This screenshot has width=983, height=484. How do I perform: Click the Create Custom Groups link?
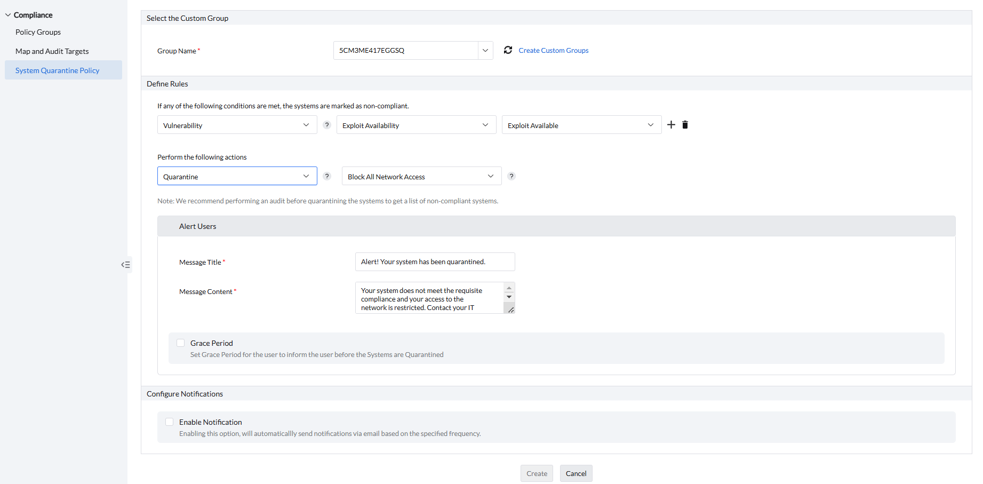(553, 51)
